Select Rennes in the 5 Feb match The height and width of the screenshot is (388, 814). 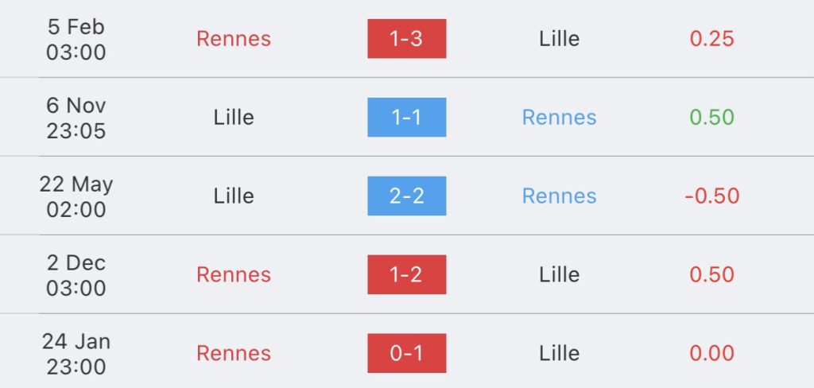pos(234,39)
